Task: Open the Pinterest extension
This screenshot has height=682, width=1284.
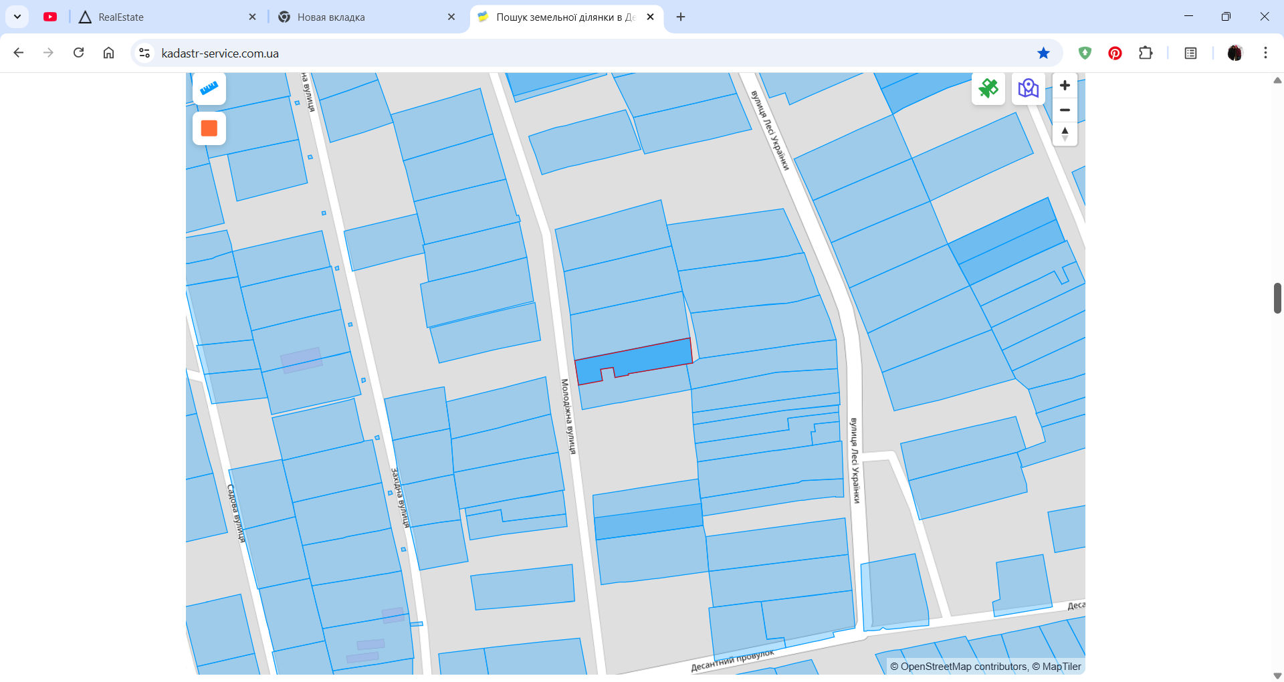Action: point(1115,53)
